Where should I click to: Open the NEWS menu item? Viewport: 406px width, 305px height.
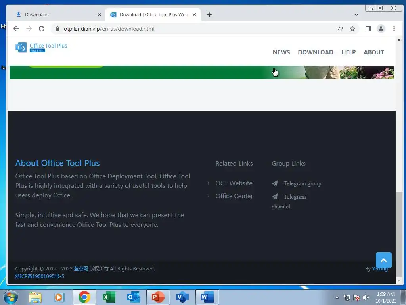pos(281,52)
